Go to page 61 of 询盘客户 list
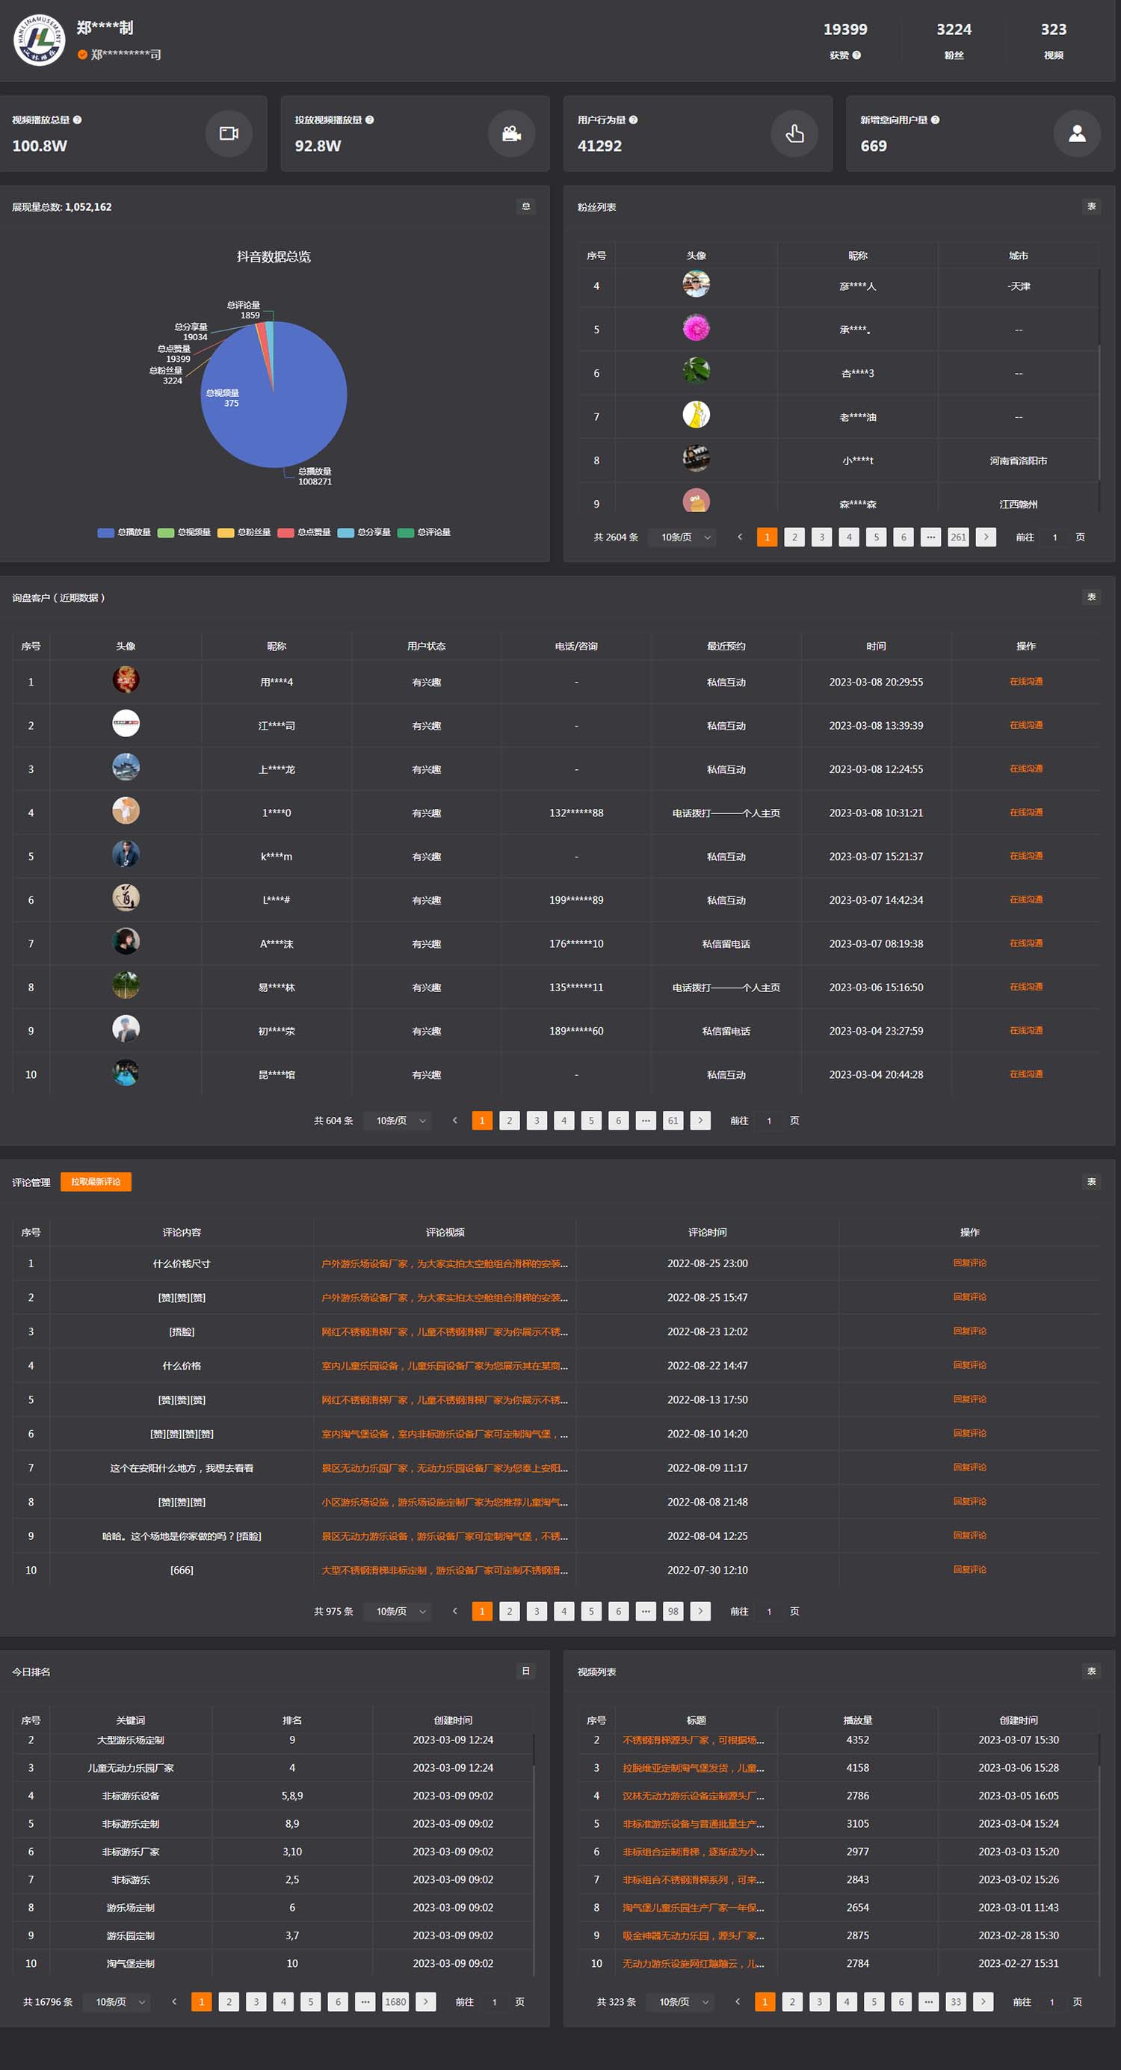 tap(673, 1120)
